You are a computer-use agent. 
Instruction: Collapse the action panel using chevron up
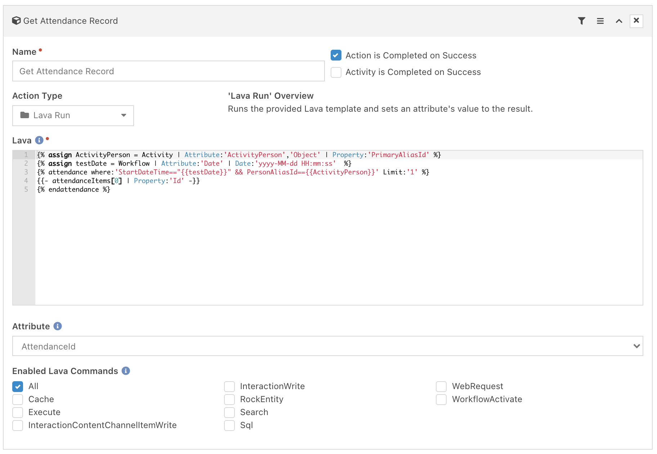click(619, 21)
